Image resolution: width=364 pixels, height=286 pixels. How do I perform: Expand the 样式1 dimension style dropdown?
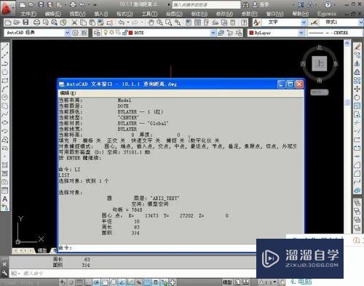point(361,23)
